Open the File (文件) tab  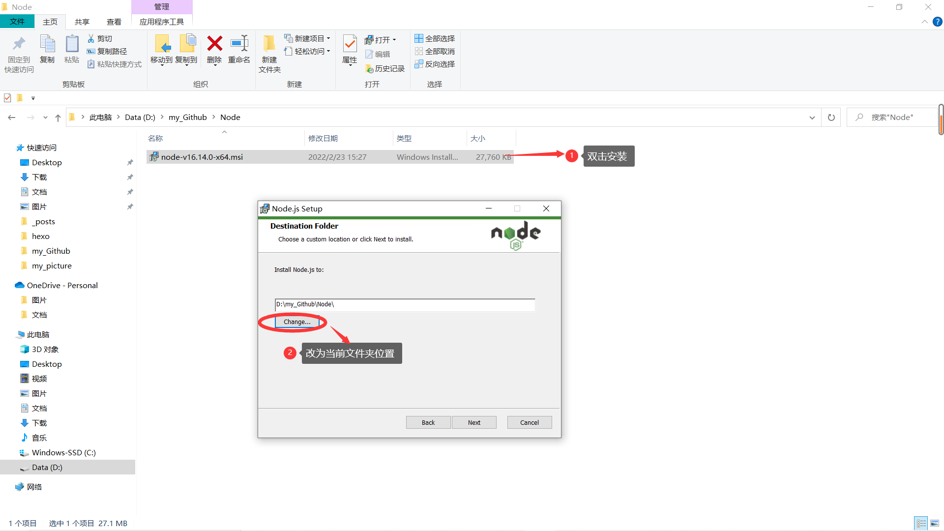click(17, 22)
